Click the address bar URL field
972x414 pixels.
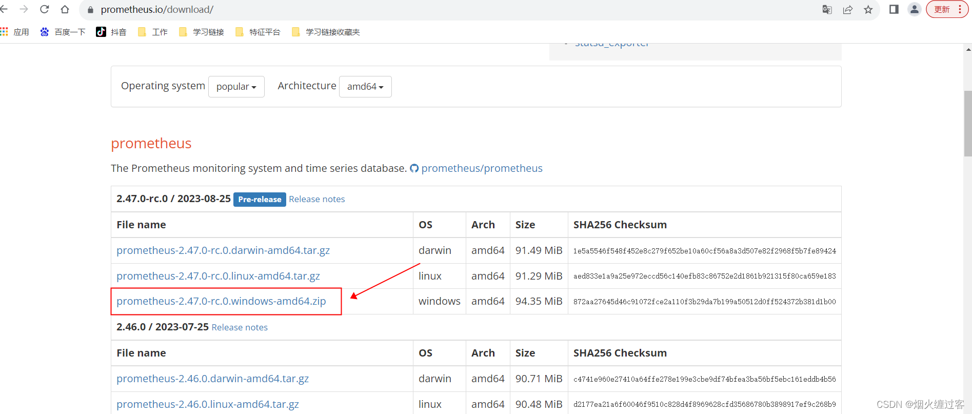tap(451, 10)
